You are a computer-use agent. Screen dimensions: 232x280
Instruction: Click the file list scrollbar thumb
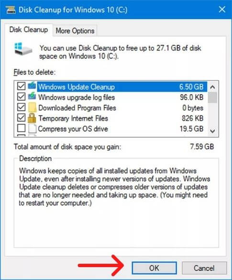coord(212,97)
